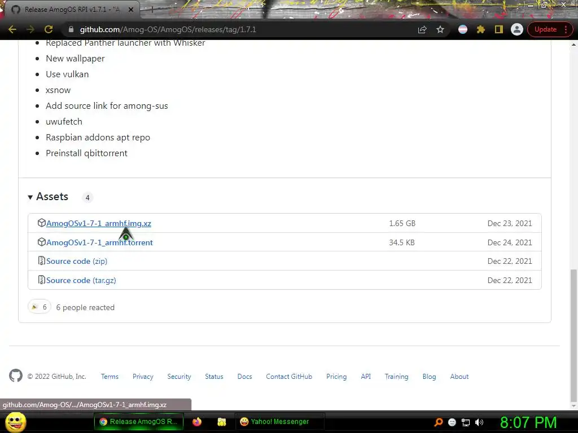Open the About footer link
This screenshot has height=433, width=578.
459,377
